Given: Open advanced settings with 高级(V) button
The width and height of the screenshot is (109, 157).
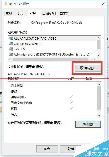Looking at the screenshot, I should point(88,124).
